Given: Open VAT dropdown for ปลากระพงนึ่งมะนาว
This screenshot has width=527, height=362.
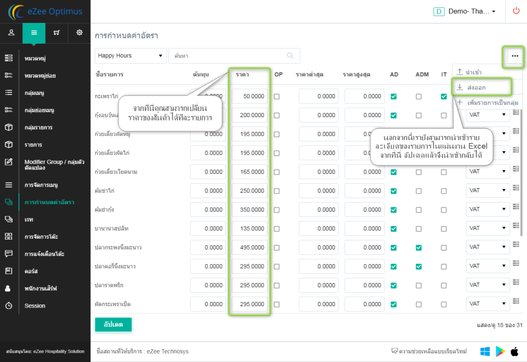Looking at the screenshot, I should coord(487,247).
